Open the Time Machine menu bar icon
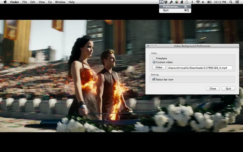Image resolution: width=243 pixels, height=152 pixels. (x=187, y=2)
